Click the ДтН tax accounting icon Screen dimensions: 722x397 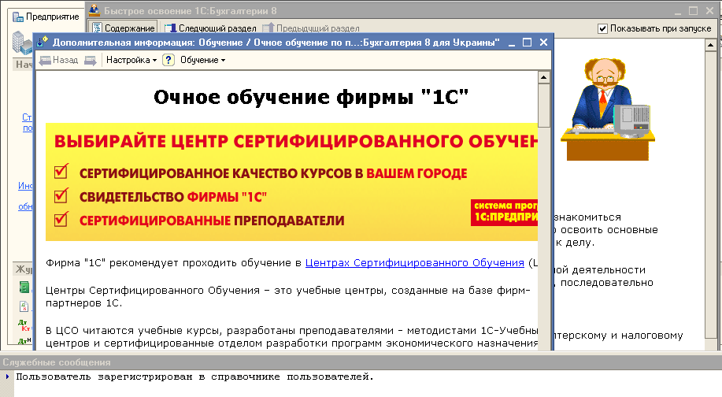pyautogui.click(x=24, y=341)
